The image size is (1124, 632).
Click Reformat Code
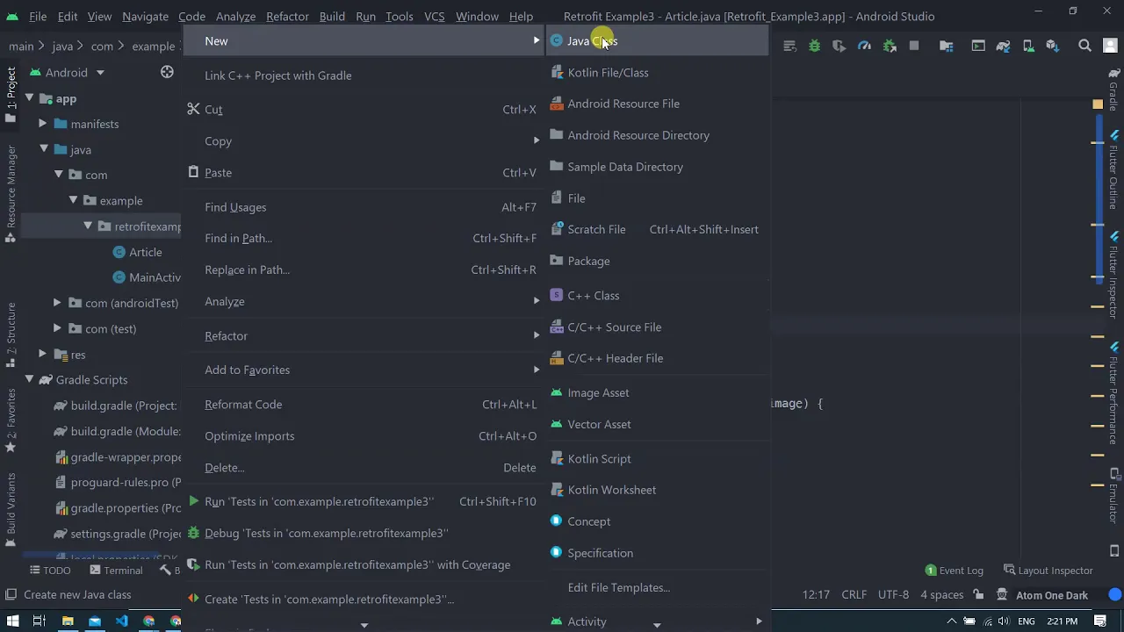click(364, 405)
